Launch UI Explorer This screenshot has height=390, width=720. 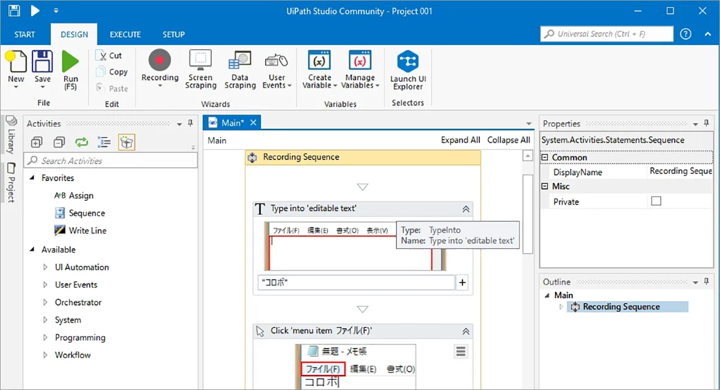(408, 70)
